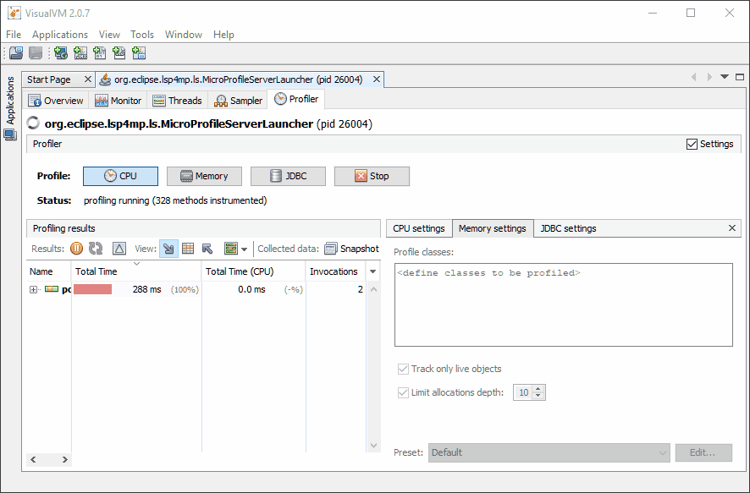The image size is (750, 493).
Task: Click the Profile classes text area
Action: tap(564, 304)
